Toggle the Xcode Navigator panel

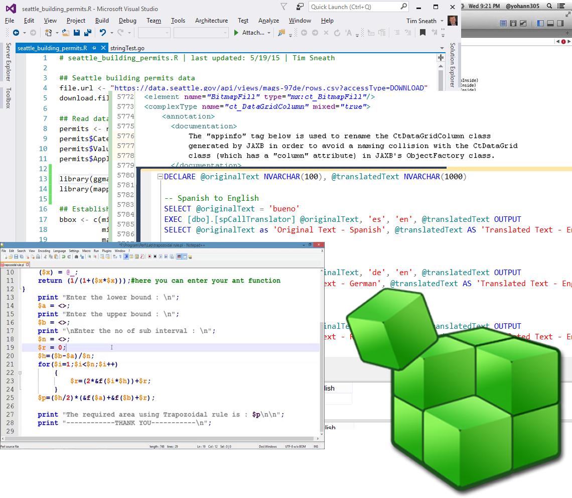click(540, 24)
